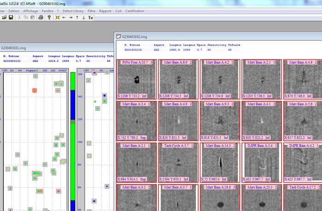322x211 pixels.
Task: Click the blue segment above the yellow marker
Action: (73, 105)
